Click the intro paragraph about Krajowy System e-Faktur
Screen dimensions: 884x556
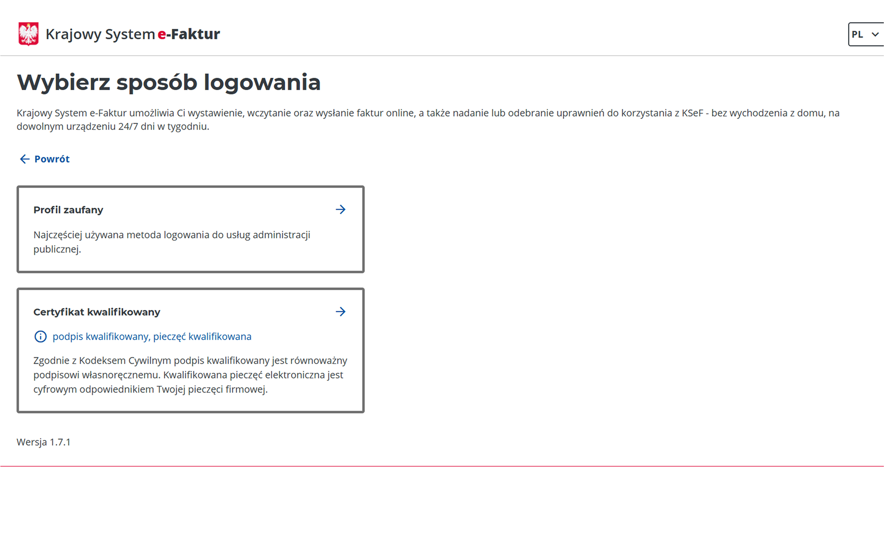[428, 120]
